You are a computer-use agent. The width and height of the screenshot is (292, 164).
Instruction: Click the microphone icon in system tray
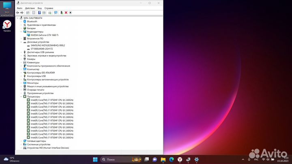[249, 160]
